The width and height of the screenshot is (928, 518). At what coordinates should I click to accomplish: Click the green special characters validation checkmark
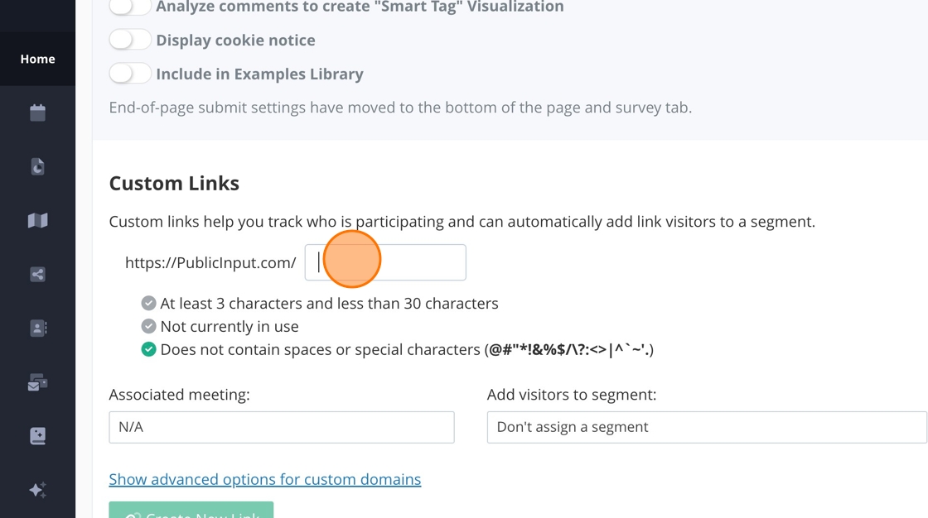148,349
